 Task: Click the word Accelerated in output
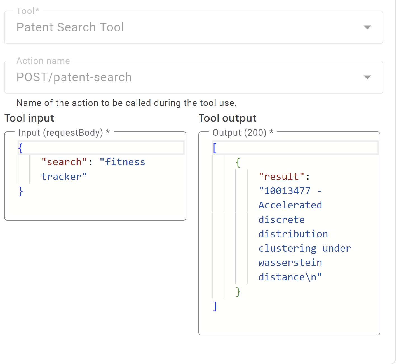pyautogui.click(x=290, y=205)
